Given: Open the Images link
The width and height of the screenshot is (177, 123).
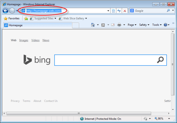Looking at the screenshot, I should pyautogui.click(x=24, y=40).
